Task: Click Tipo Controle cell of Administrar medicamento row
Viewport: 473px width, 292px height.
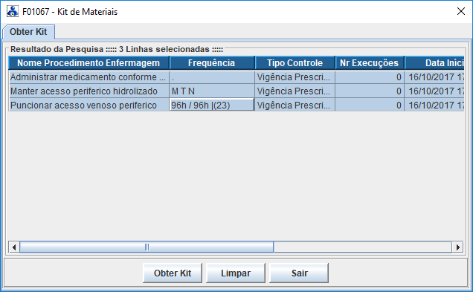Action: click(x=295, y=77)
